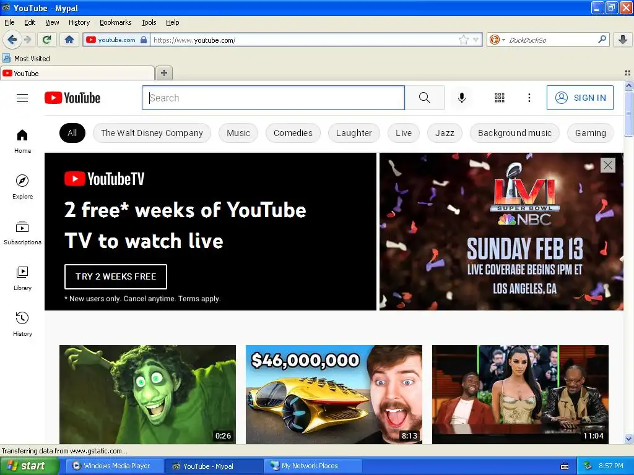The image size is (634, 475).
Task: Bookmark this page with the star
Action: click(x=463, y=40)
